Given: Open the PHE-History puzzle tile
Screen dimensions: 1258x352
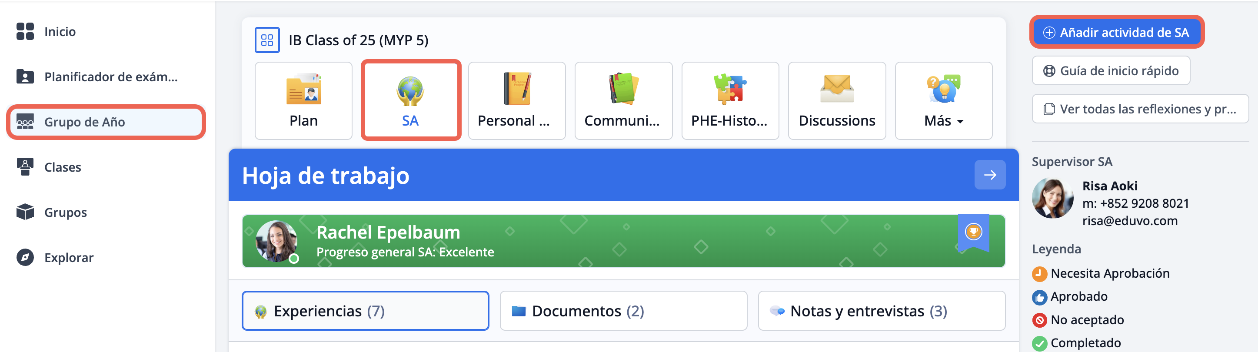Looking at the screenshot, I should pyautogui.click(x=729, y=100).
